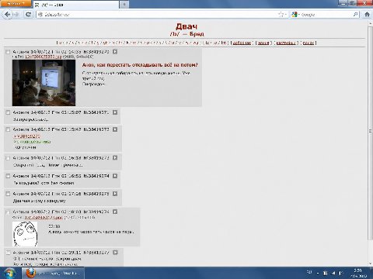Image resolution: width=373 pixels, height=279 pixels.
Task: Click the arrow icon on the 02:17:26 post
Action: point(115,194)
